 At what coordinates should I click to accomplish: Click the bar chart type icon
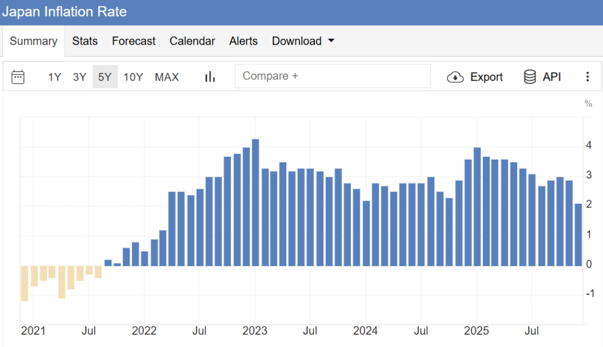[210, 77]
